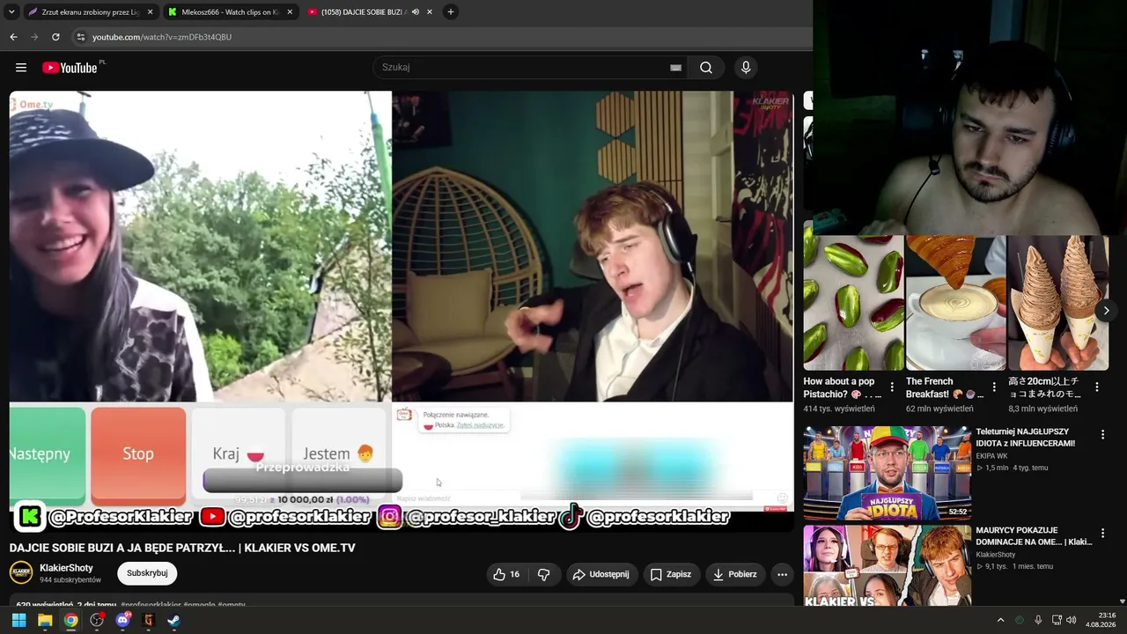Open the Teleturniej NAJGŁUPSZY IDIOTA video thumbnail
Screen dimensions: 1127x634
[888, 474]
